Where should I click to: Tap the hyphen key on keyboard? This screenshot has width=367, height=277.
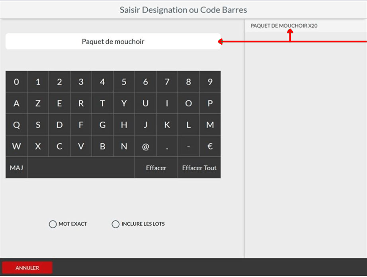[x=188, y=146]
